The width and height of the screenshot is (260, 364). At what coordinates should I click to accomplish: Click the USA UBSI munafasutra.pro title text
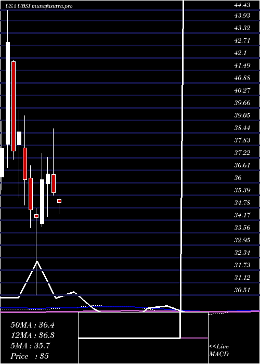click(39, 6)
